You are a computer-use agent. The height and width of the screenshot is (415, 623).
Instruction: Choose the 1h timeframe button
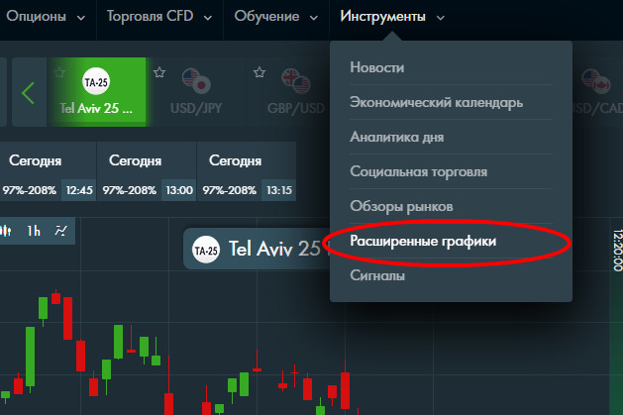[x=34, y=231]
